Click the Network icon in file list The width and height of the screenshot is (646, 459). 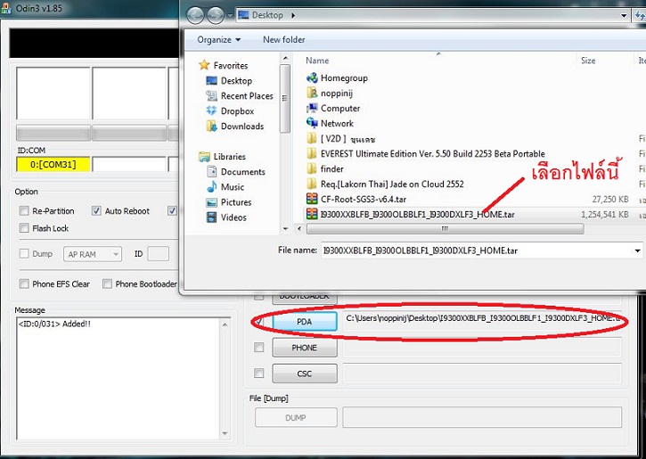click(312, 123)
